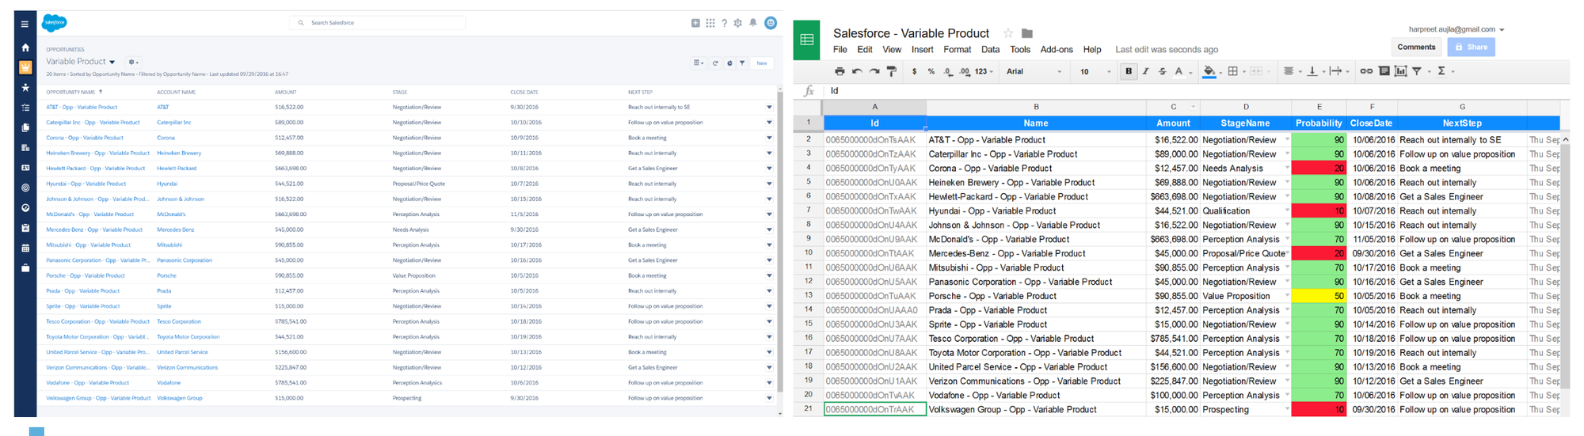This screenshot has height=436, width=1584.
Task: Open Leads star-person icon in sidebar
Action: (25, 87)
